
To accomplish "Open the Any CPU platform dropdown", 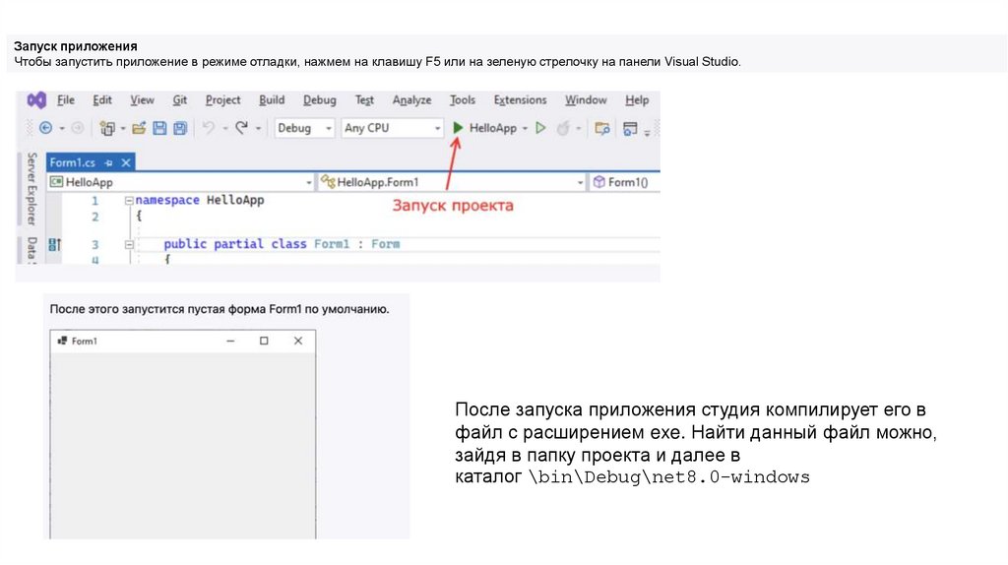I will [x=392, y=128].
